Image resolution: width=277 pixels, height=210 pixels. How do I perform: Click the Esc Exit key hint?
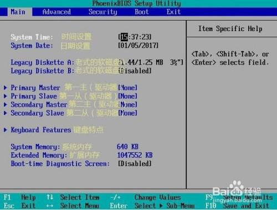[x=19, y=206]
